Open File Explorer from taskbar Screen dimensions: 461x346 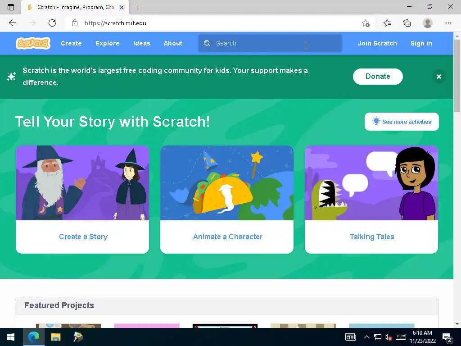[55, 337]
